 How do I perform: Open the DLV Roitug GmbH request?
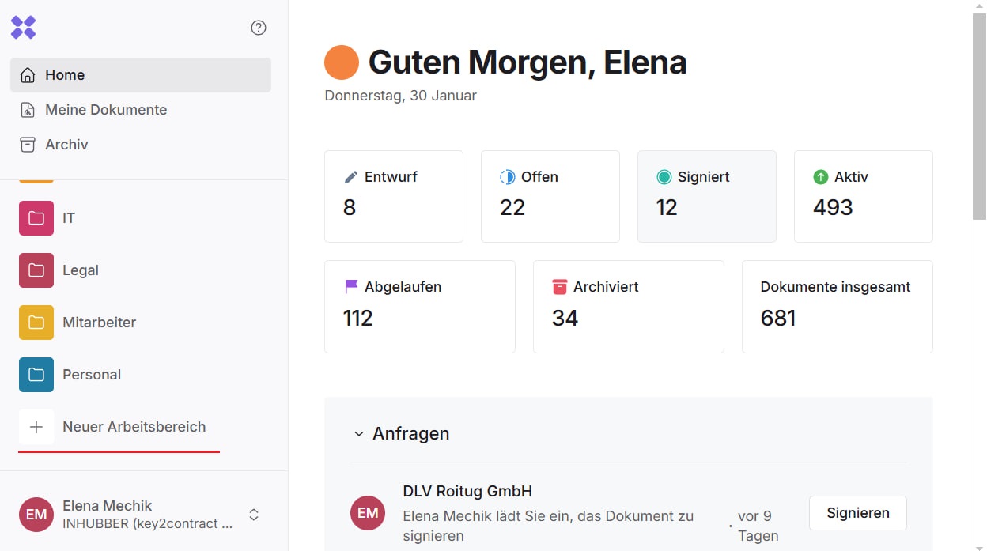pyautogui.click(x=467, y=491)
